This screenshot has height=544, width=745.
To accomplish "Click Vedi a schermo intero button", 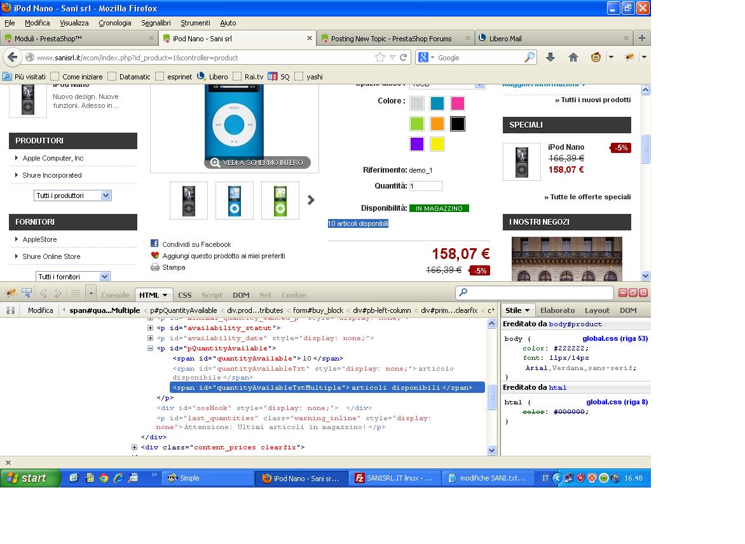I will tap(257, 163).
